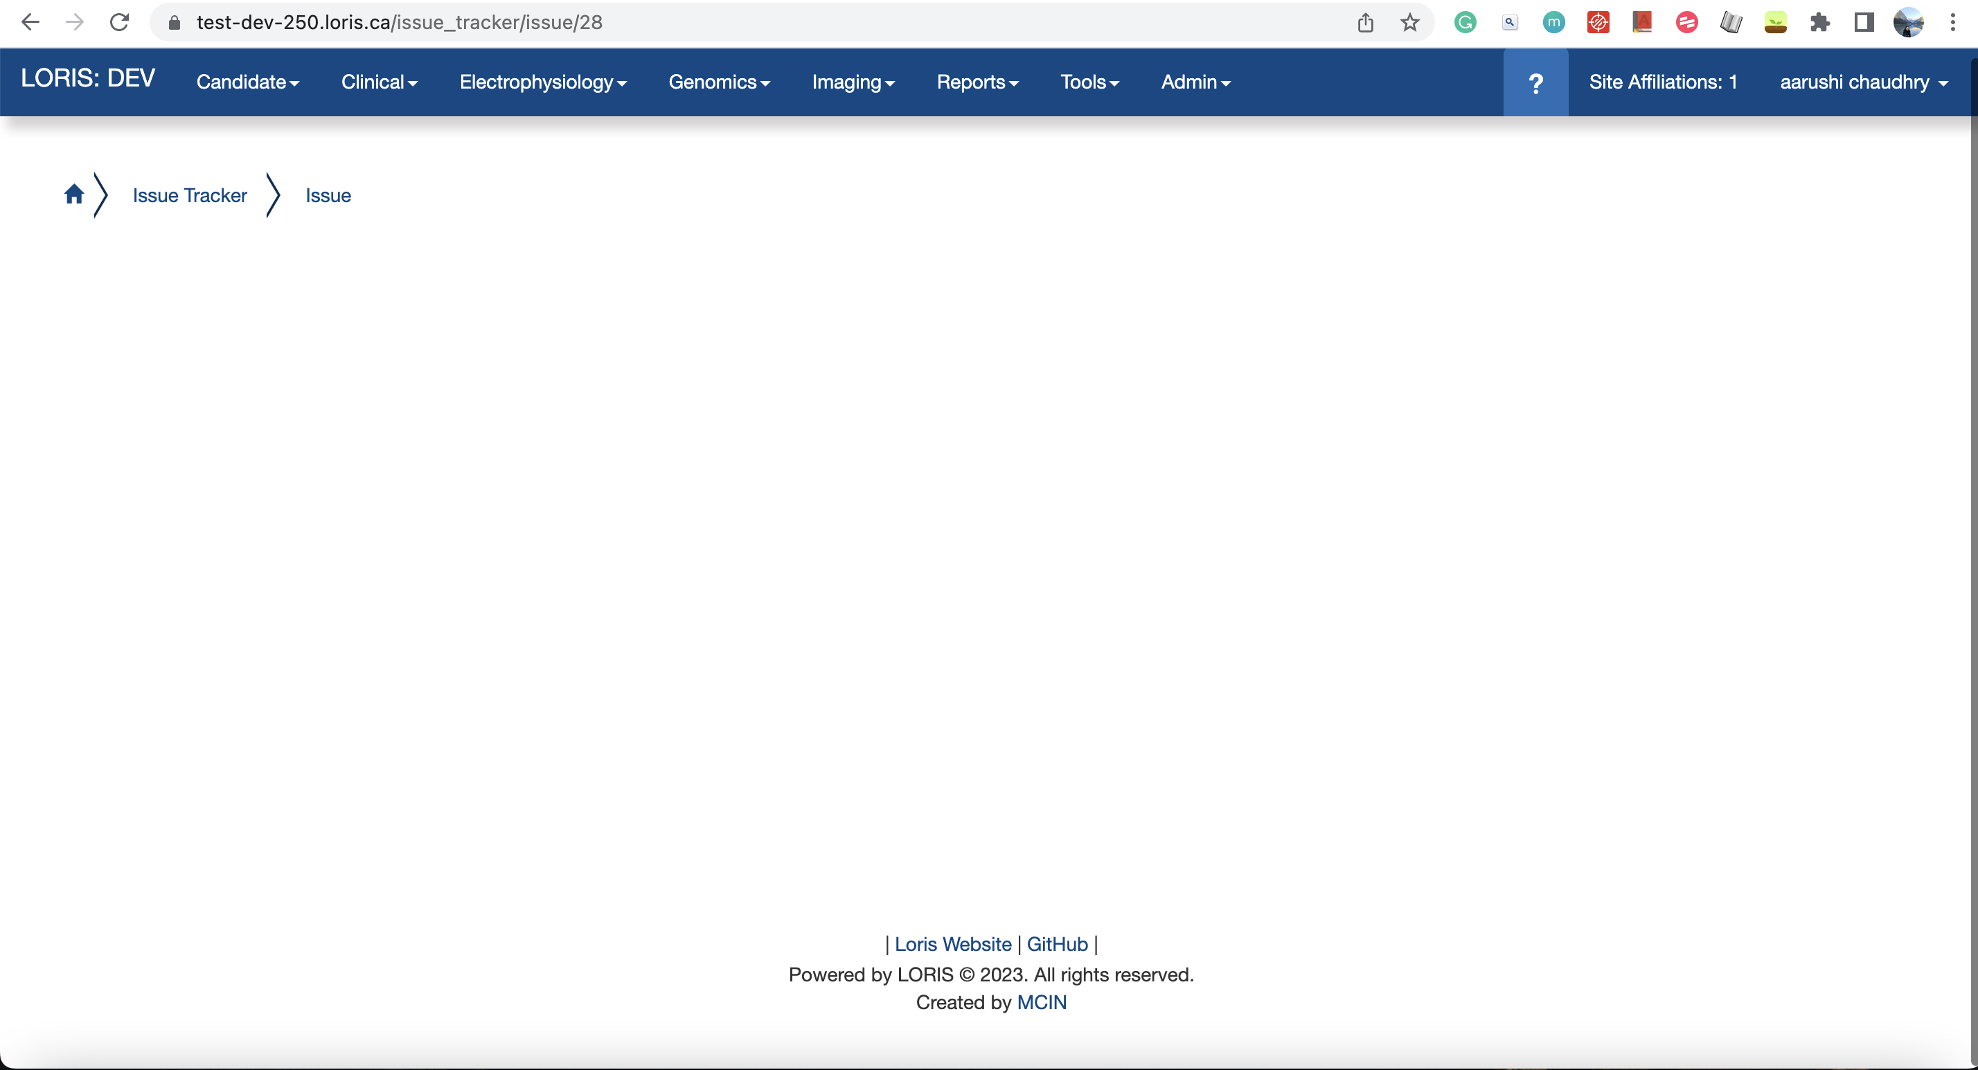1978x1070 pixels.
Task: Open the Grammarly extension
Action: click(1465, 22)
